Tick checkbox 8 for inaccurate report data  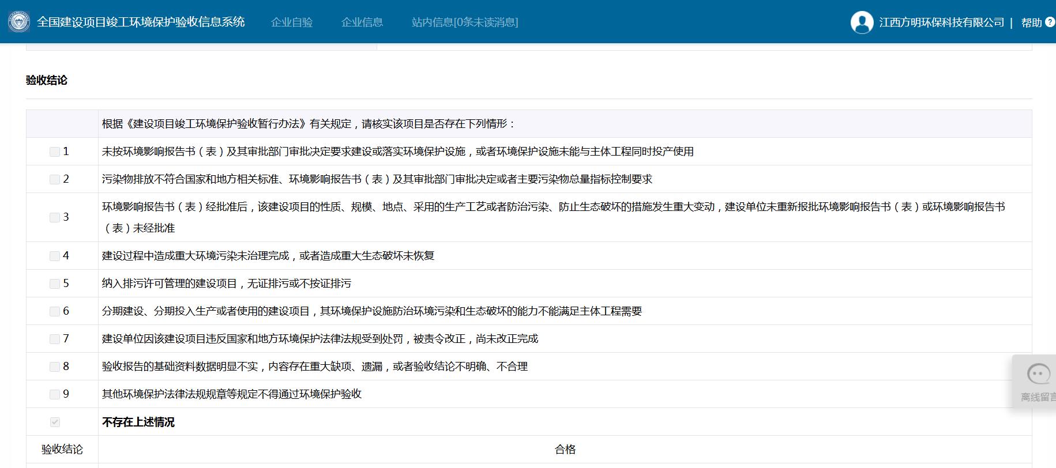click(55, 367)
